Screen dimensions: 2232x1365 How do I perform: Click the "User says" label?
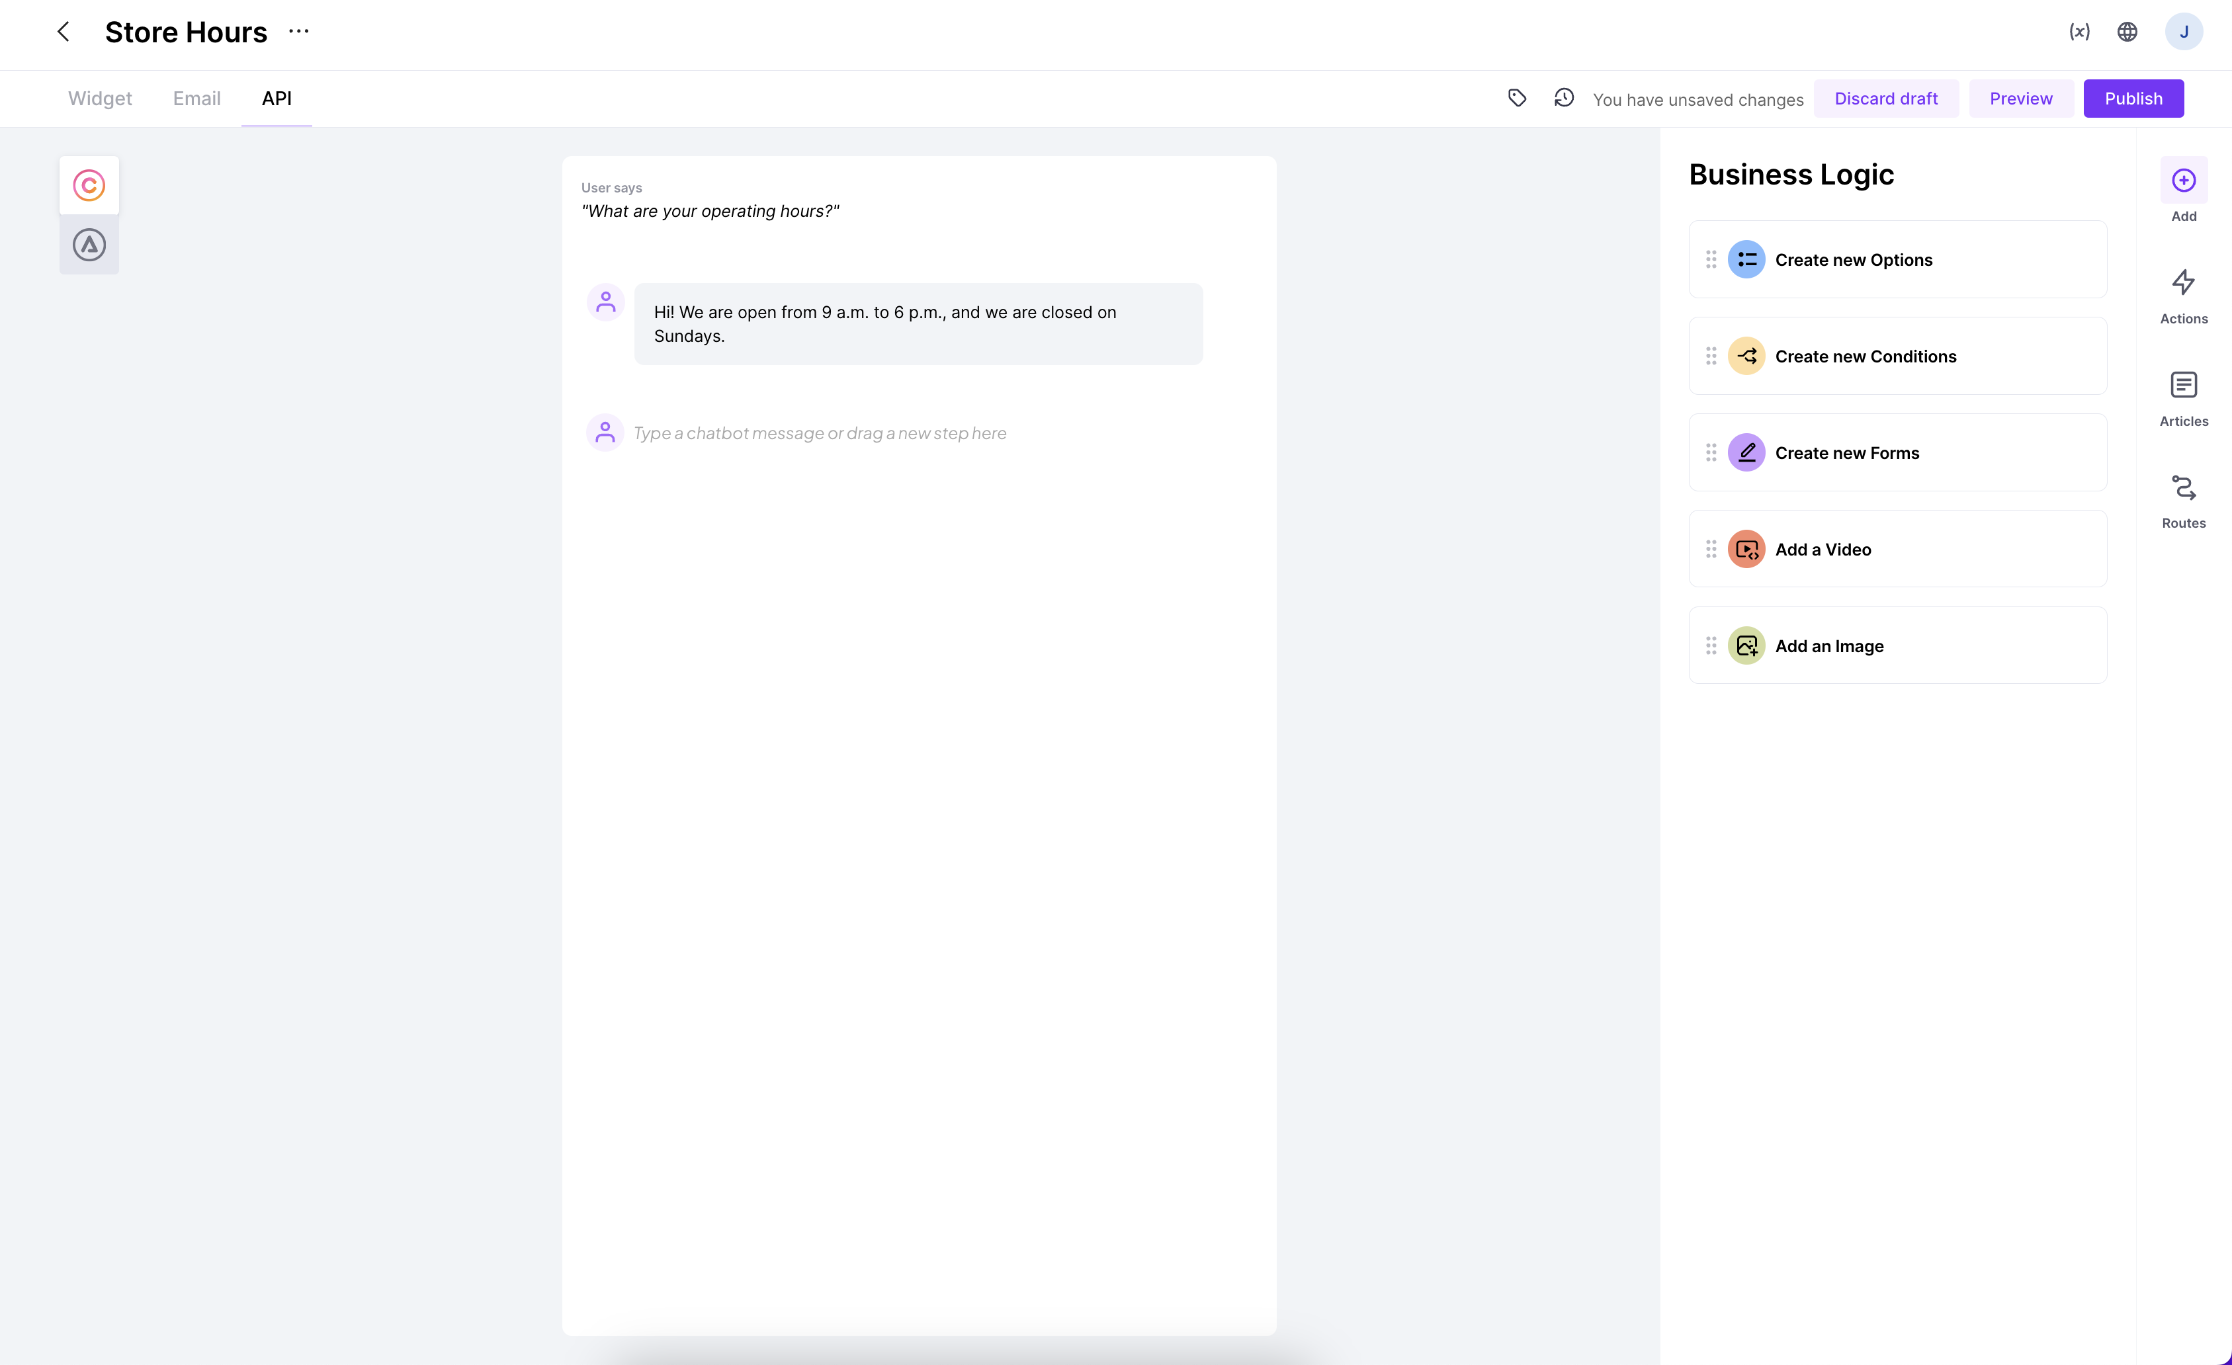[x=611, y=188]
